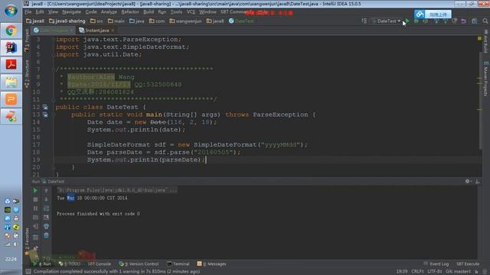This screenshot has width=490, height=275.
Task: Revert changes with the purple undo arrow
Action: point(463,21)
